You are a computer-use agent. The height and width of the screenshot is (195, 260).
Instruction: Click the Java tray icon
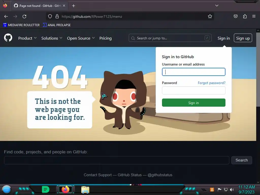point(212,189)
